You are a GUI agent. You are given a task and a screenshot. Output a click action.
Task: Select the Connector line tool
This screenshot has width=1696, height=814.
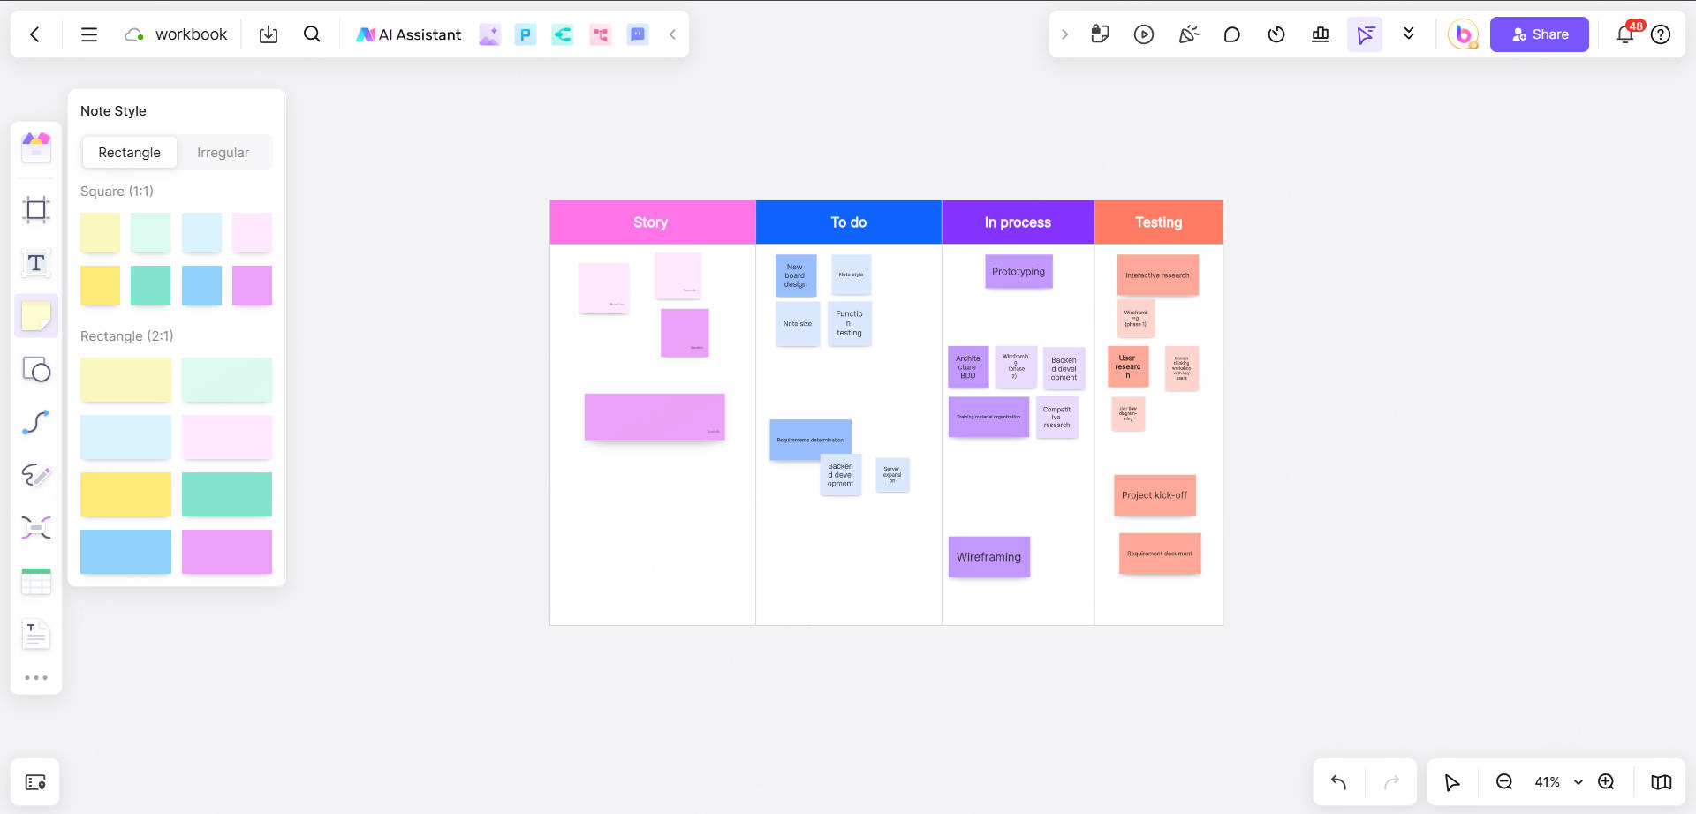pyautogui.click(x=36, y=422)
